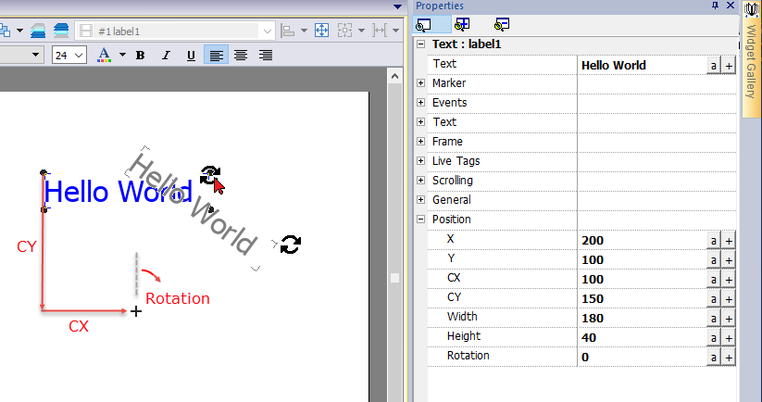Click the expand-all properties icon
Screen dimensions: 762x402
click(x=463, y=24)
